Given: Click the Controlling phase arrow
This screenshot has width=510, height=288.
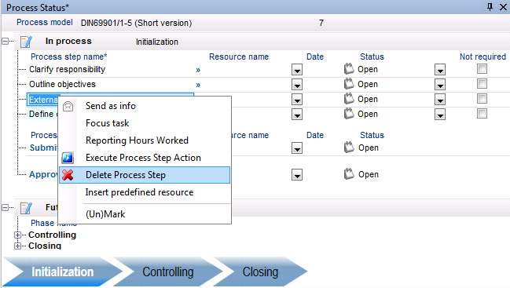Looking at the screenshot, I should [x=168, y=272].
